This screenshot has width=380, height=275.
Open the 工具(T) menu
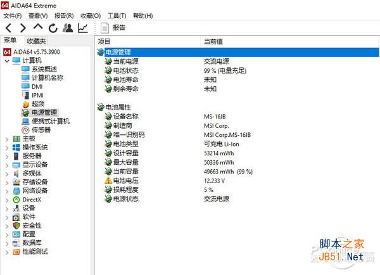click(117, 16)
